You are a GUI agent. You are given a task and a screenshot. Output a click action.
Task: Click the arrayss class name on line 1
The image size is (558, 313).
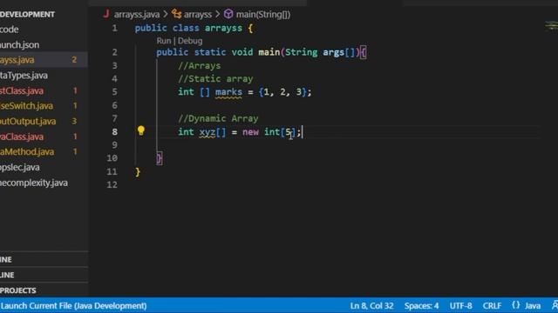pos(223,28)
